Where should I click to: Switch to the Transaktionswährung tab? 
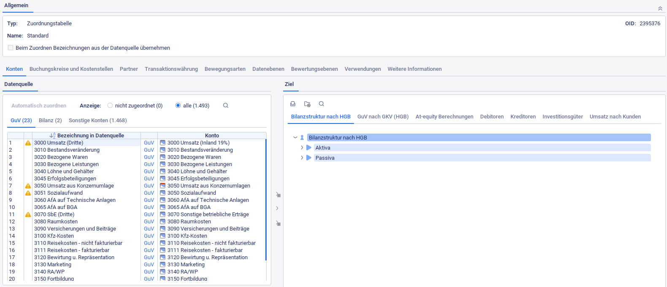coord(171,69)
